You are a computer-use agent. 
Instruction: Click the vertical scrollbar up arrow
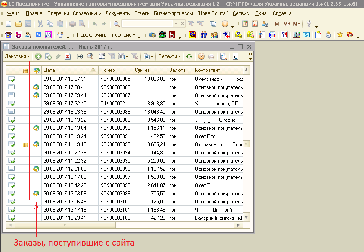246,70
